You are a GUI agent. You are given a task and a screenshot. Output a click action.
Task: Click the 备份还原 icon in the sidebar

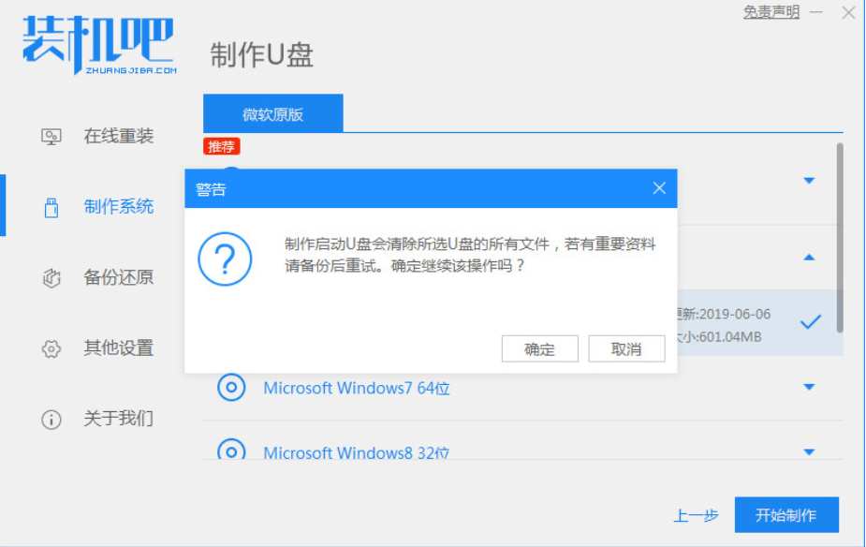pyautogui.click(x=51, y=278)
